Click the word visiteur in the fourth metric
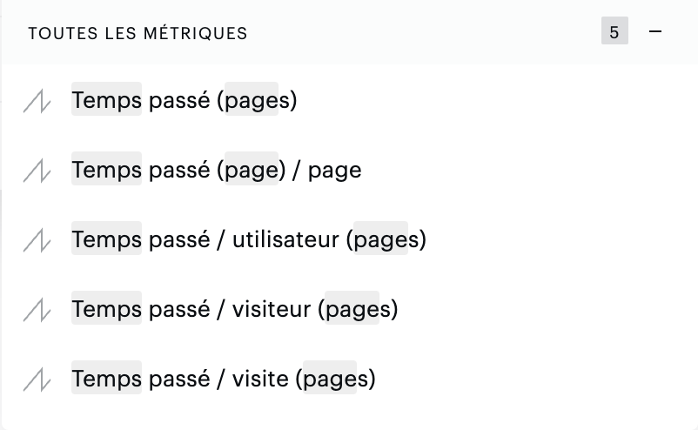The image size is (698, 430). pos(271,308)
